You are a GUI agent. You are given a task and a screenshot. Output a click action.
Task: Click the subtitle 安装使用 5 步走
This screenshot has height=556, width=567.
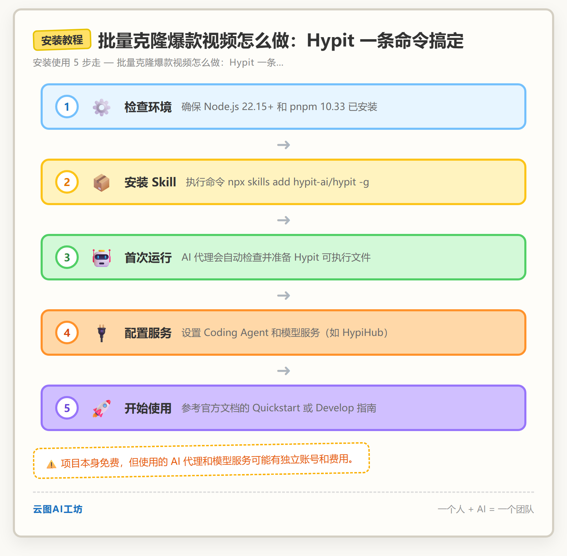67,62
